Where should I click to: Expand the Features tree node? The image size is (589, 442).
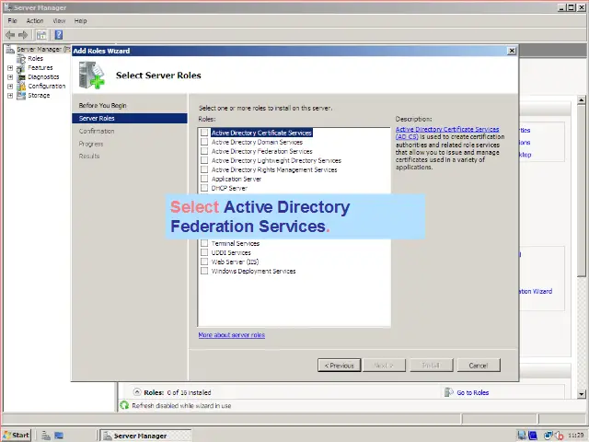point(10,68)
